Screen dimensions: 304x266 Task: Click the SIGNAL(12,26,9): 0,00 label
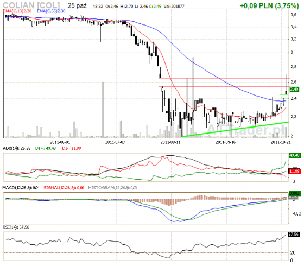tap(64, 188)
